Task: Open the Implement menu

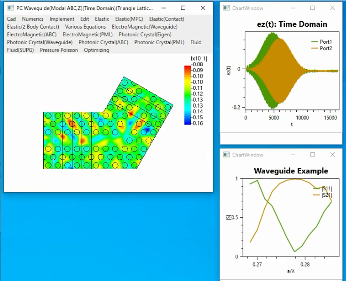Action: [x=62, y=19]
